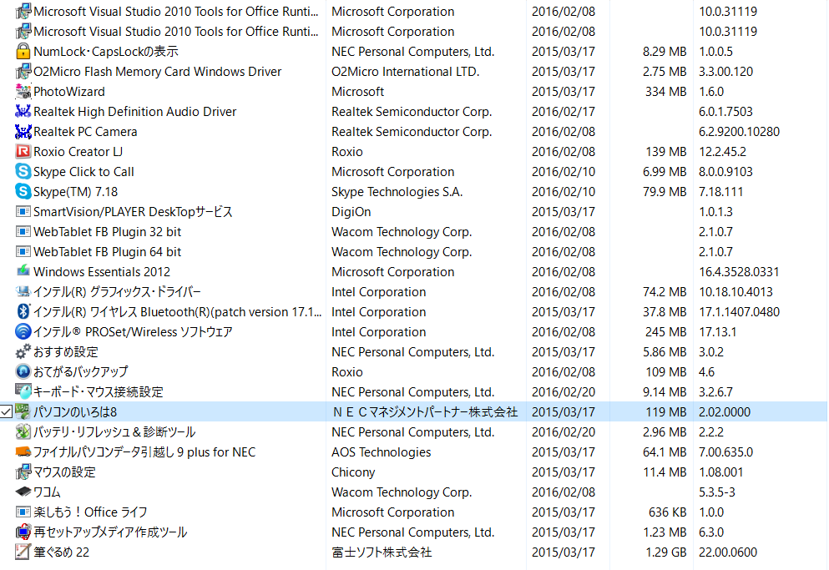The height and width of the screenshot is (570, 829).
Task: Click the Intel Bluetooth wireless icon
Action: 23,312
